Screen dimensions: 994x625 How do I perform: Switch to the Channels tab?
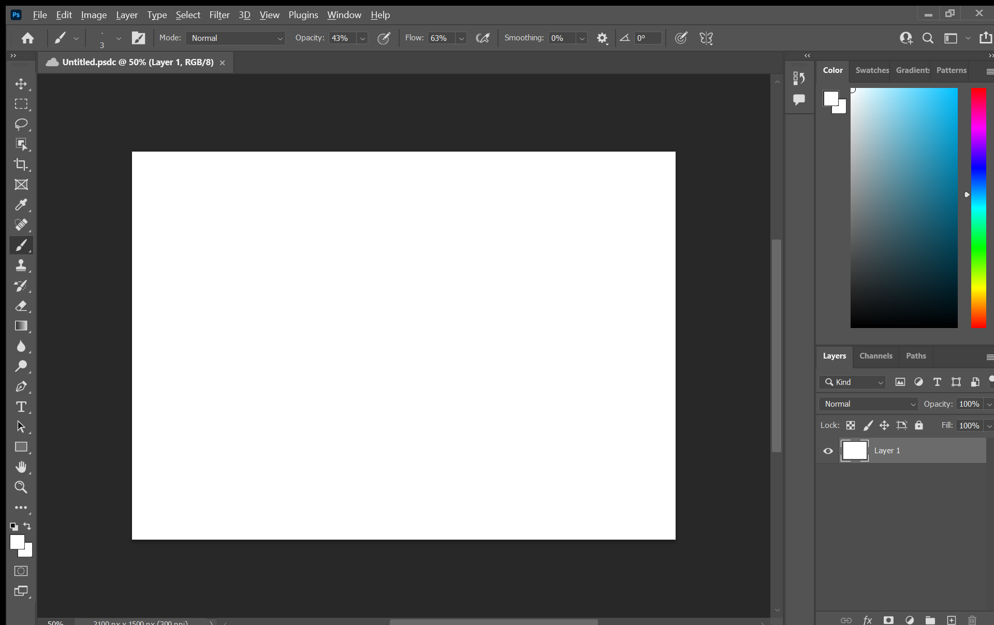[x=875, y=356]
